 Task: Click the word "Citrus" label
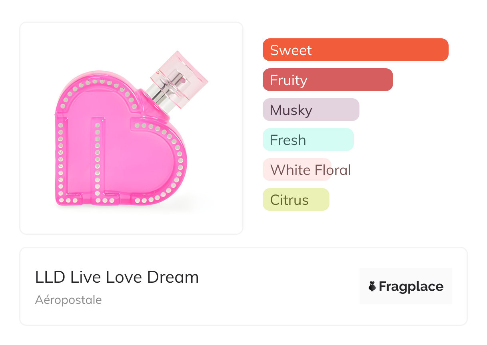click(289, 200)
